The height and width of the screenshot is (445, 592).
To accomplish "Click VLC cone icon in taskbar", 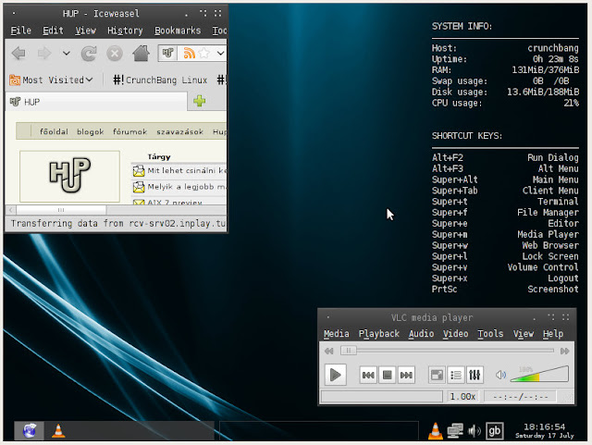I will (x=58, y=430).
